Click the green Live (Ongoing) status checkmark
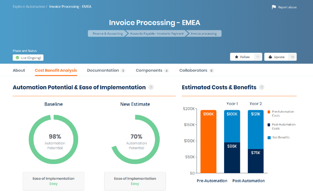Viewport: 313px width, 194px height. click(17, 58)
